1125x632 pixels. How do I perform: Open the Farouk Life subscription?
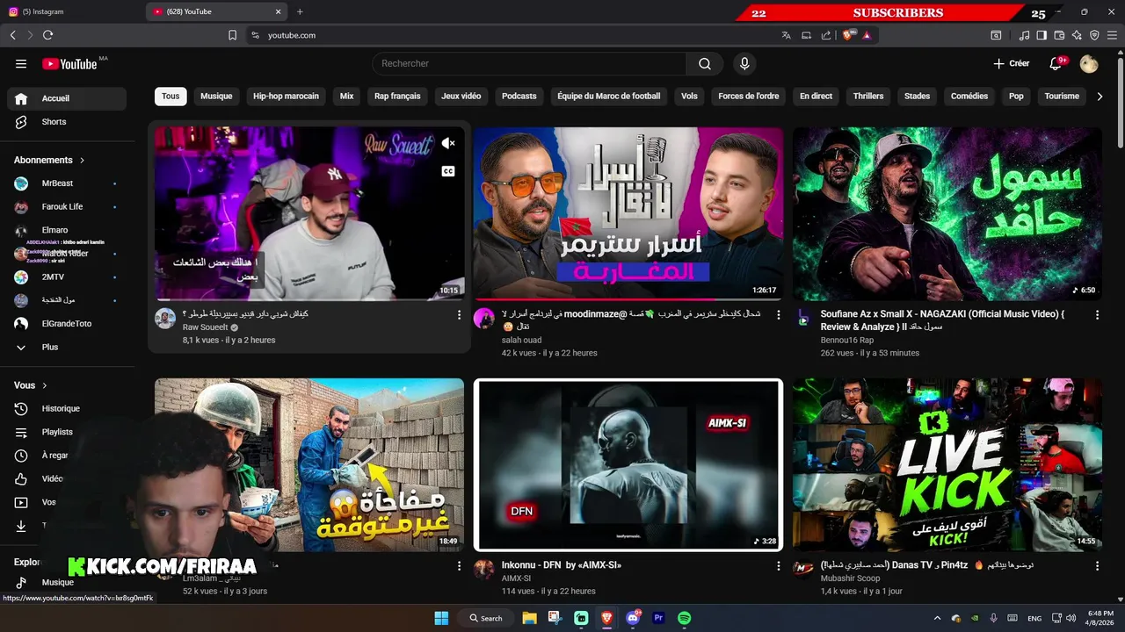(x=67, y=206)
